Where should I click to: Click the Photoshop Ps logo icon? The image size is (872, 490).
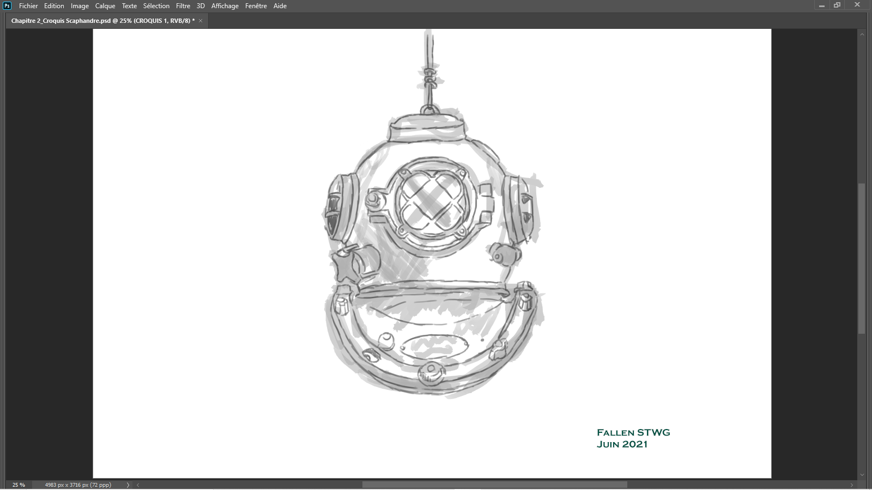tap(7, 6)
